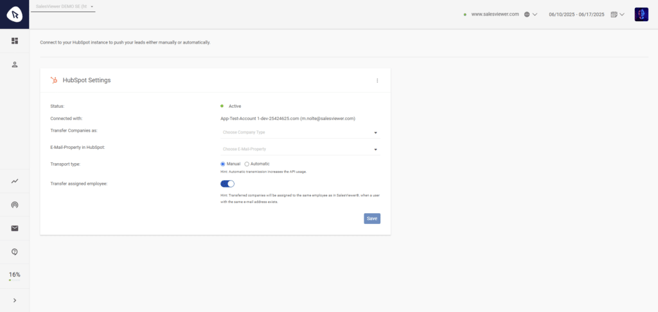658x312 pixels.
Task: Click the 16% progress indicator
Action: (x=15, y=276)
